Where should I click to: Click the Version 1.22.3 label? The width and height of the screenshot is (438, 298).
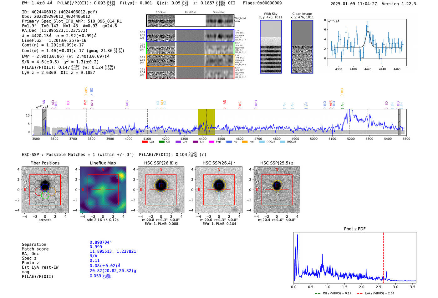click(x=399, y=4)
